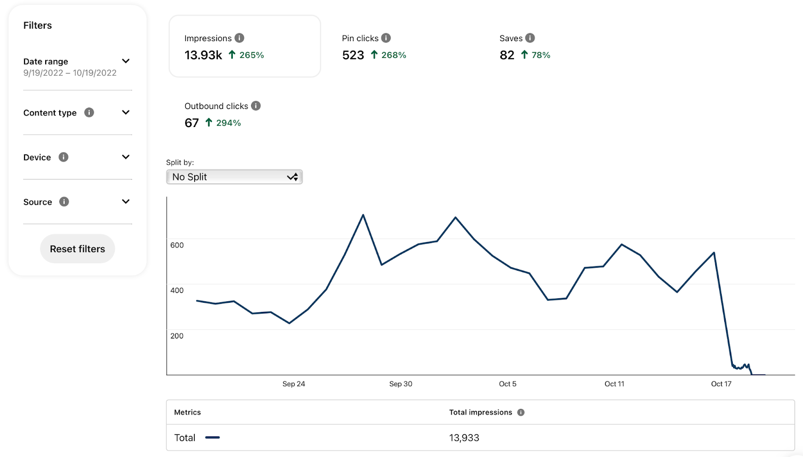Click the Total line color swatch
The height and width of the screenshot is (457, 803).
click(212, 438)
